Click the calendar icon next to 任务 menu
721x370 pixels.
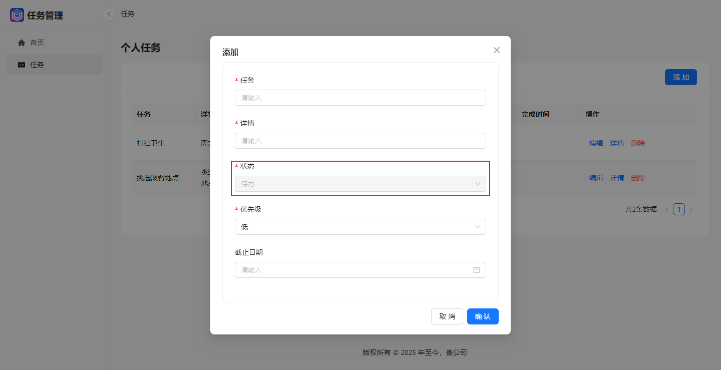coord(22,64)
